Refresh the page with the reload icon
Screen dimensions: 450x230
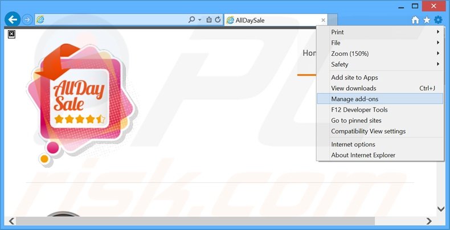218,20
